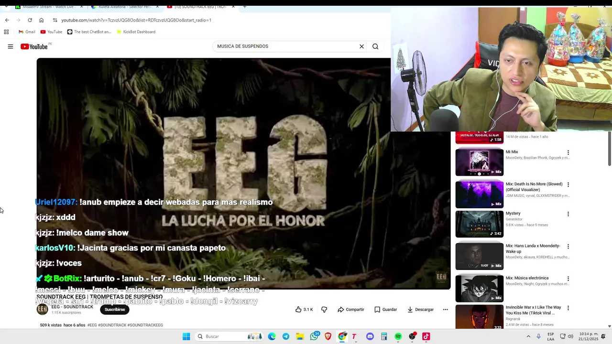Show hidden system tray icons chevron

[x=528, y=336]
